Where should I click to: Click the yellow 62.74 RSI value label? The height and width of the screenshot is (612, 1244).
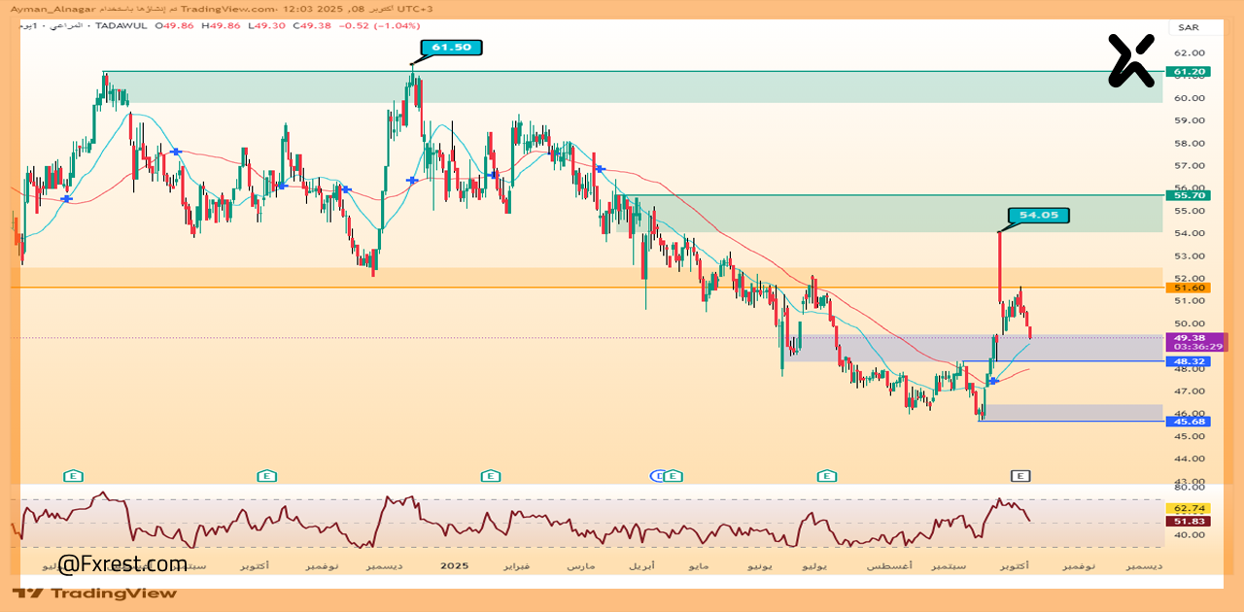pos(1190,508)
